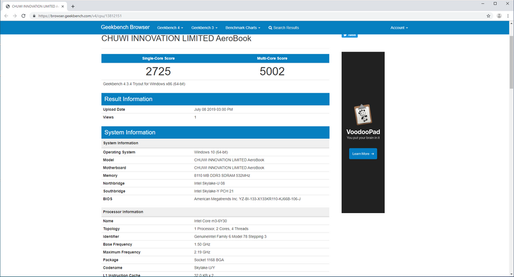Click Search Results in navbar
Image resolution: width=514 pixels, height=277 pixels.
click(x=284, y=28)
